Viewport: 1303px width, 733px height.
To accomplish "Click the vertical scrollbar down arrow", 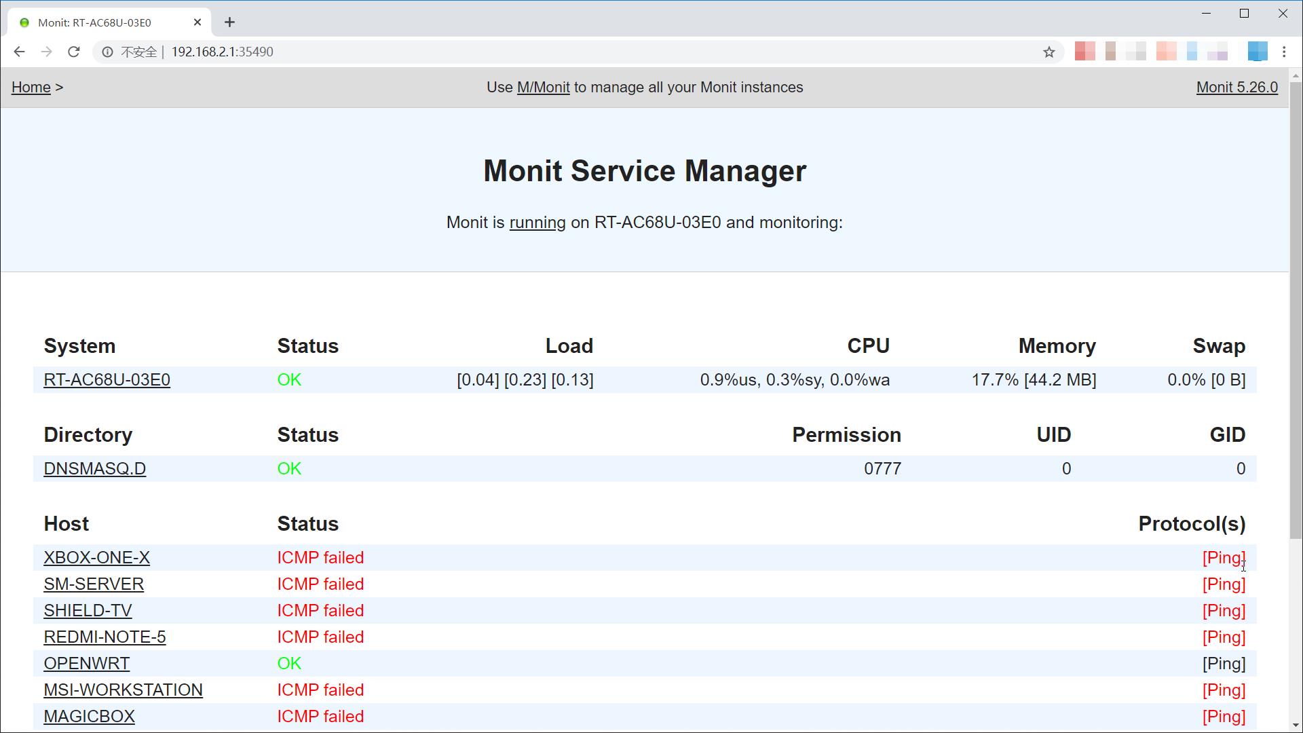I will point(1295,726).
